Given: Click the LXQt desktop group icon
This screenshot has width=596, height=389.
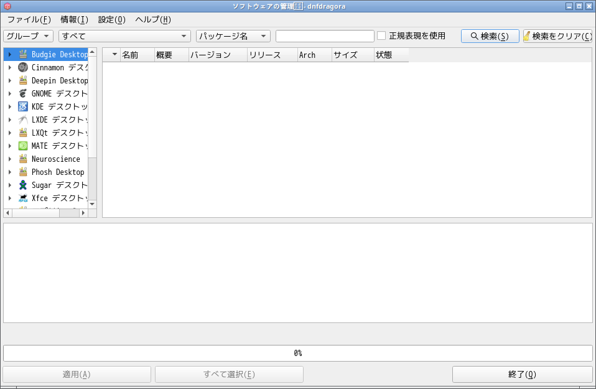Looking at the screenshot, I should [23, 133].
